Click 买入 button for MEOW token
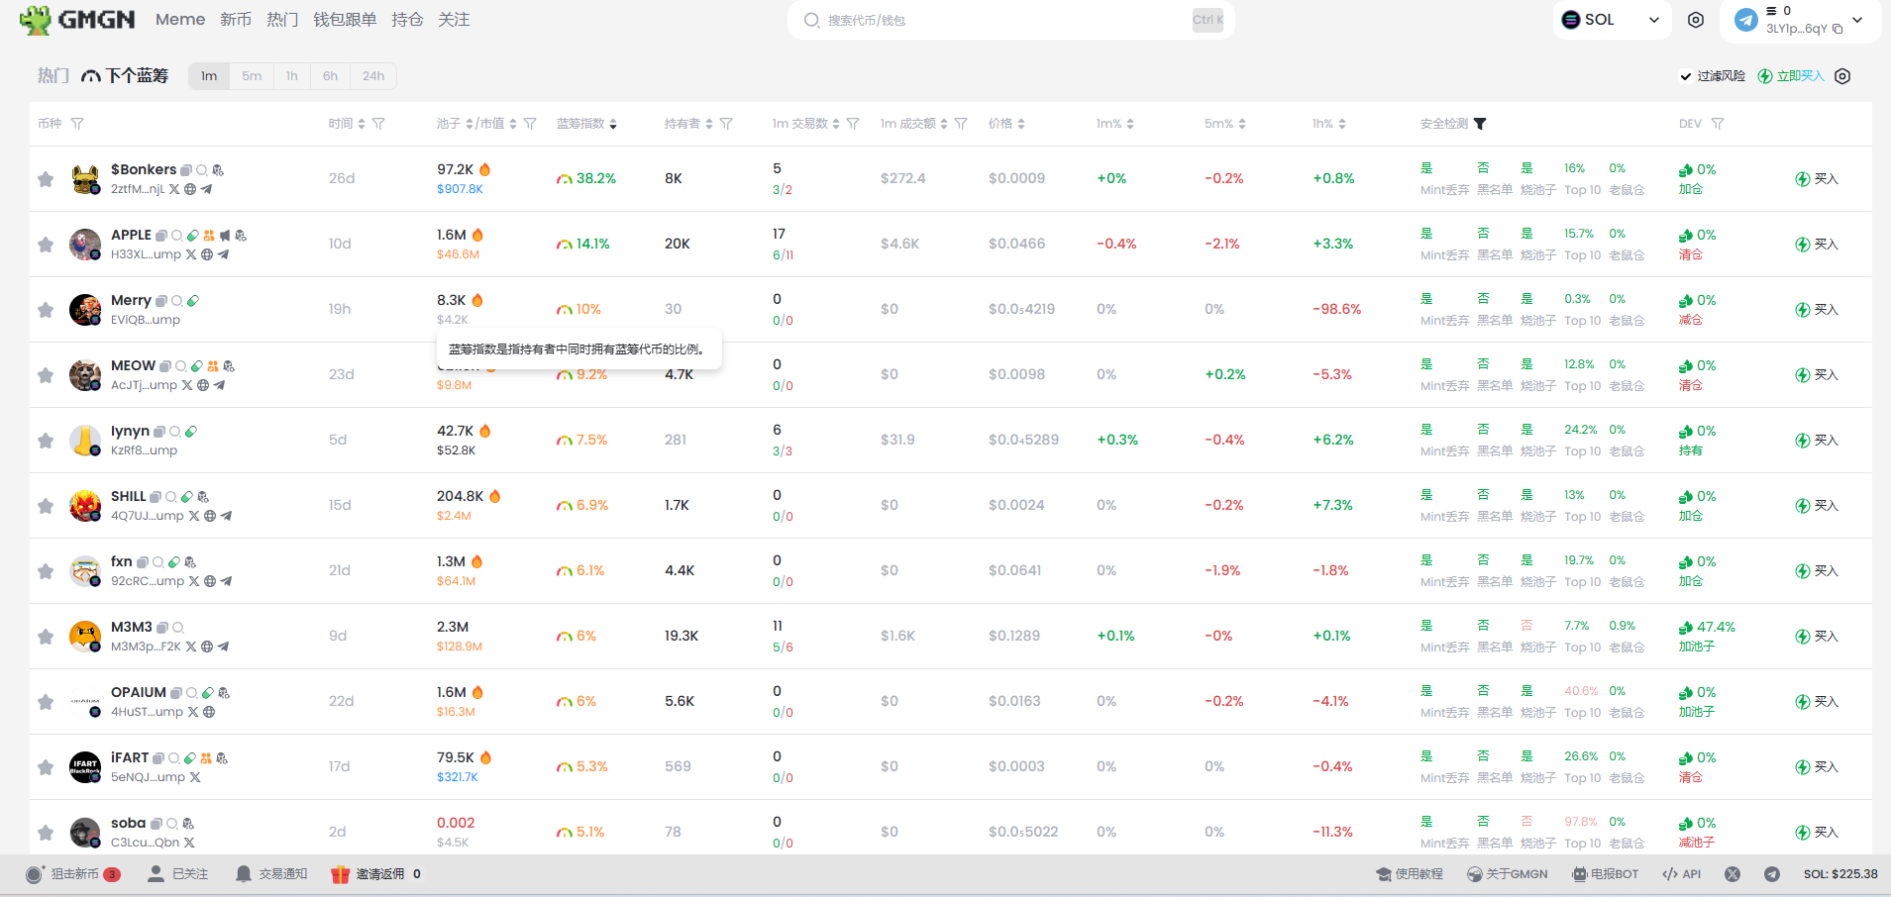This screenshot has height=897, width=1891. pyautogui.click(x=1817, y=375)
